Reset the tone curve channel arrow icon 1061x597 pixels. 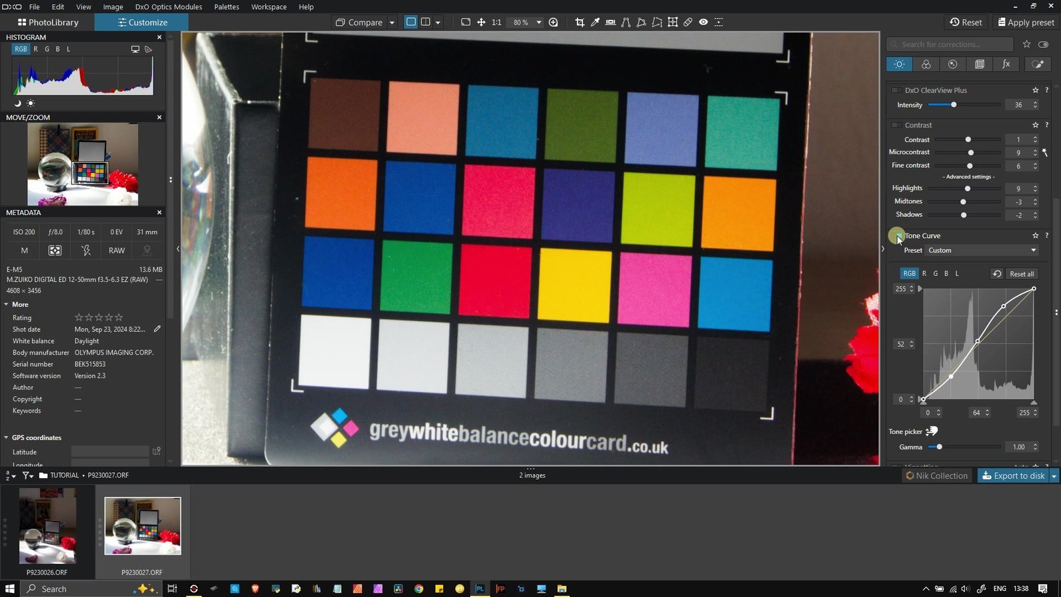coord(997,273)
